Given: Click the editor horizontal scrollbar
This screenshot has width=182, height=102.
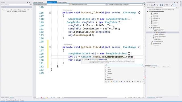Looking at the screenshot, I should pyautogui.click(x=85, y=98).
